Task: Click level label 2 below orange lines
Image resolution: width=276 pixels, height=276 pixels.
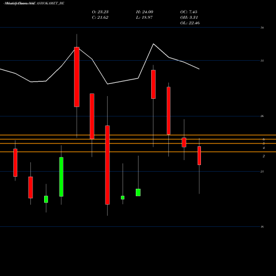Action: click(264, 156)
